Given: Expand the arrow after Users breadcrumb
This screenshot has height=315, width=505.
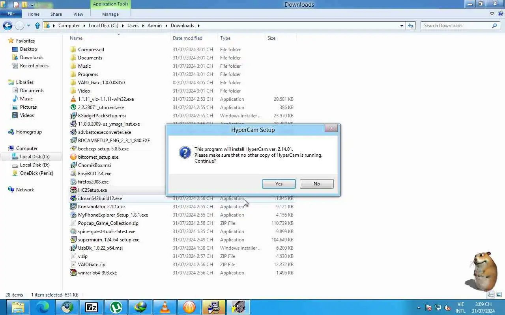Looking at the screenshot, I should pyautogui.click(x=143, y=26).
